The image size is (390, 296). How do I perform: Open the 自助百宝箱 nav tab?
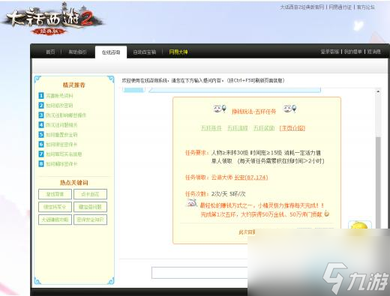145,52
